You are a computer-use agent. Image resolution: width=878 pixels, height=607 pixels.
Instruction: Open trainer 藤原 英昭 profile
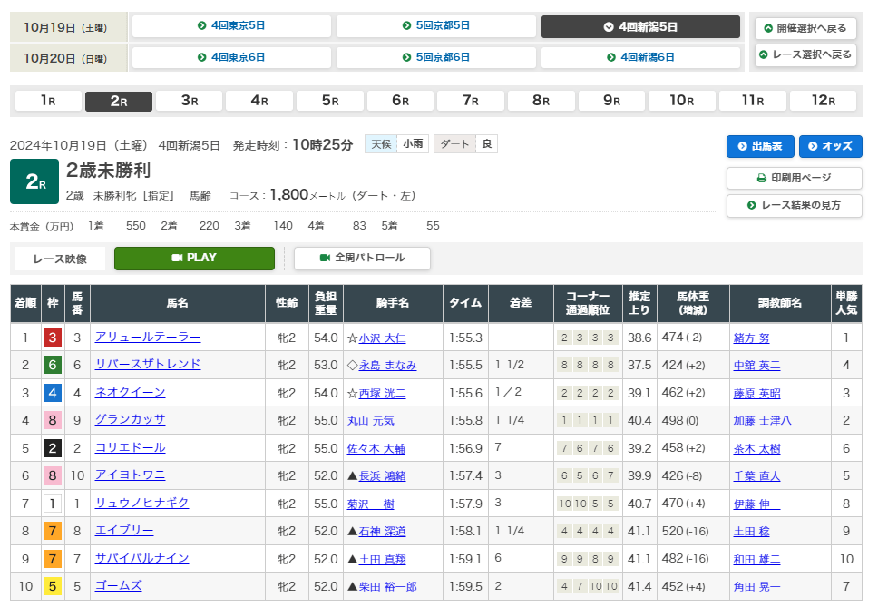click(x=756, y=393)
